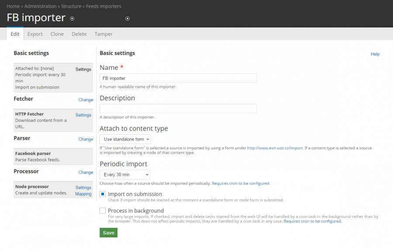Click 'A human readable name of this importer.' text
Image resolution: width=393 pixels, height=251 pixels.
pyautogui.click(x=138, y=87)
